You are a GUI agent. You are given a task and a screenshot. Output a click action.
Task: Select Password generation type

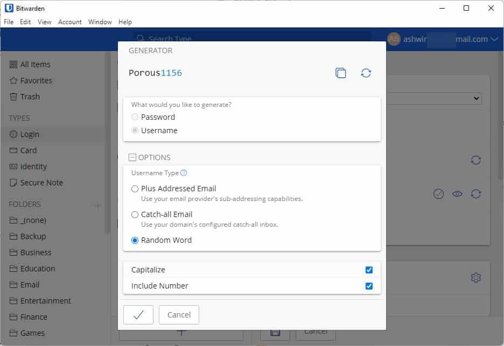pos(135,117)
